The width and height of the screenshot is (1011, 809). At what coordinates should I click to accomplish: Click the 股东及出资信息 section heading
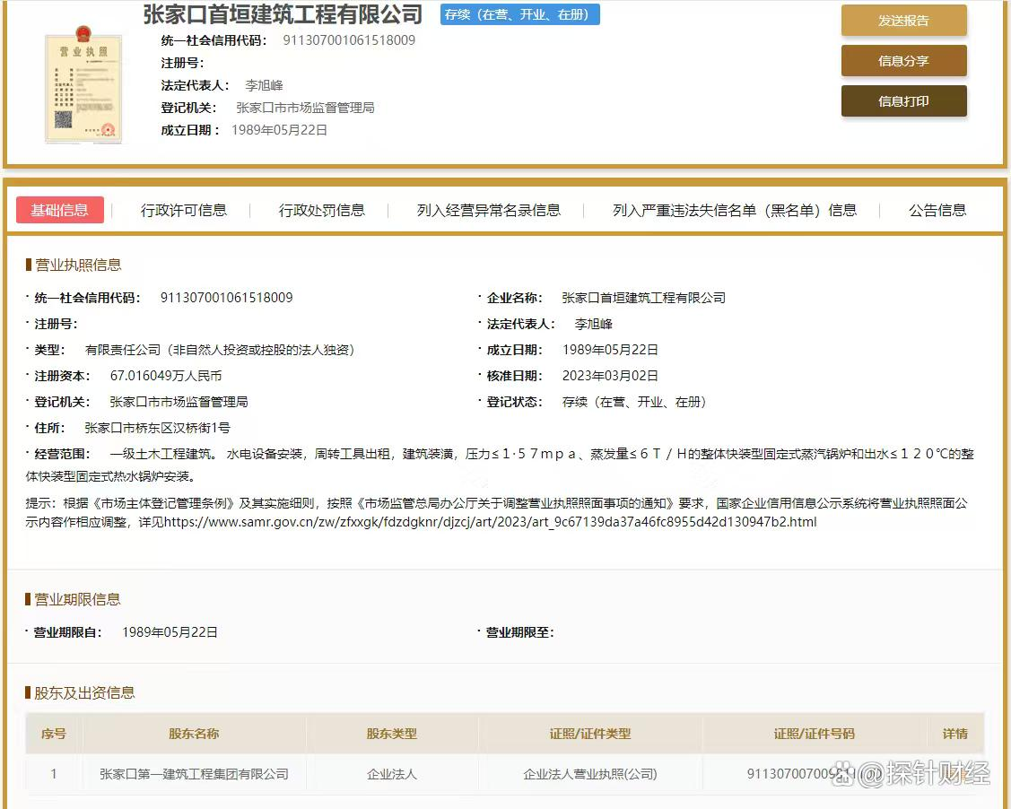coord(84,692)
